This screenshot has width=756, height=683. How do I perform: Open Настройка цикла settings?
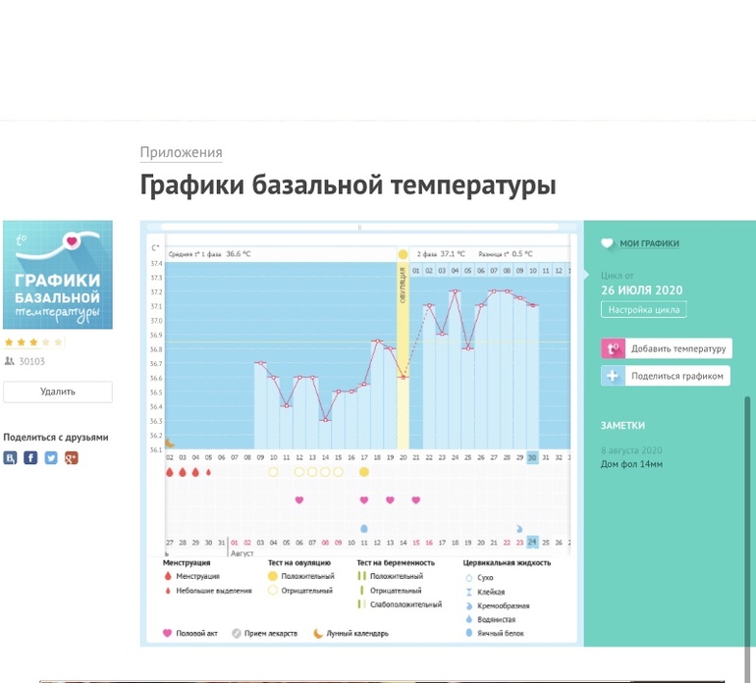[643, 310]
